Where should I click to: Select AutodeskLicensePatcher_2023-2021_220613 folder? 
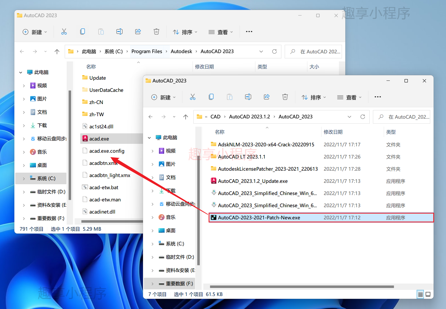[268, 169]
